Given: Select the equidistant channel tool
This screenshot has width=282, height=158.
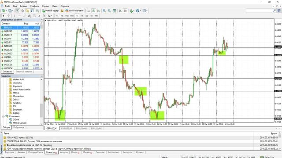Looking at the screenshot, I should pos(30,16).
